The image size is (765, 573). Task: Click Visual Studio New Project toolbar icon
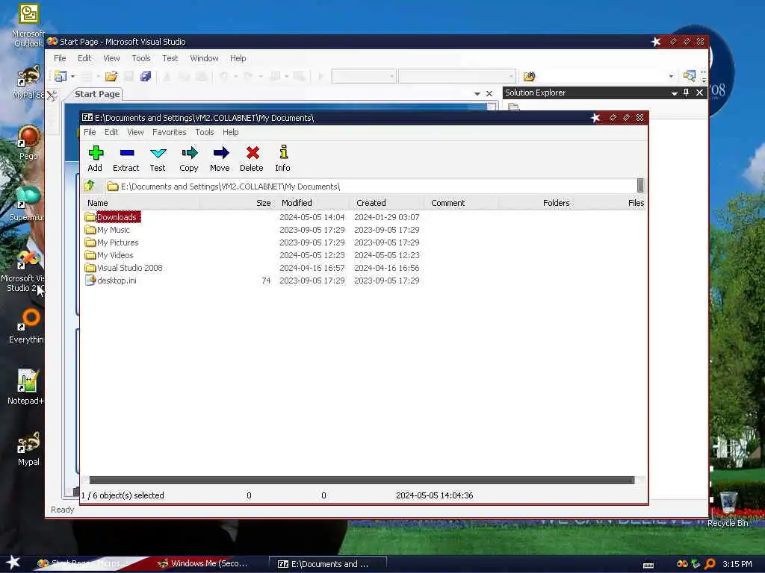tap(61, 76)
